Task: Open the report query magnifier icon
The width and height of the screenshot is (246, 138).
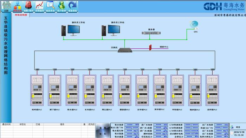Action: (x=51, y=7)
